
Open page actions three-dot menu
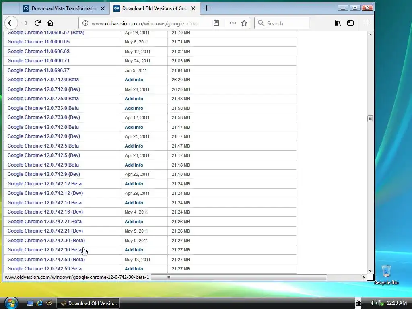tap(233, 23)
